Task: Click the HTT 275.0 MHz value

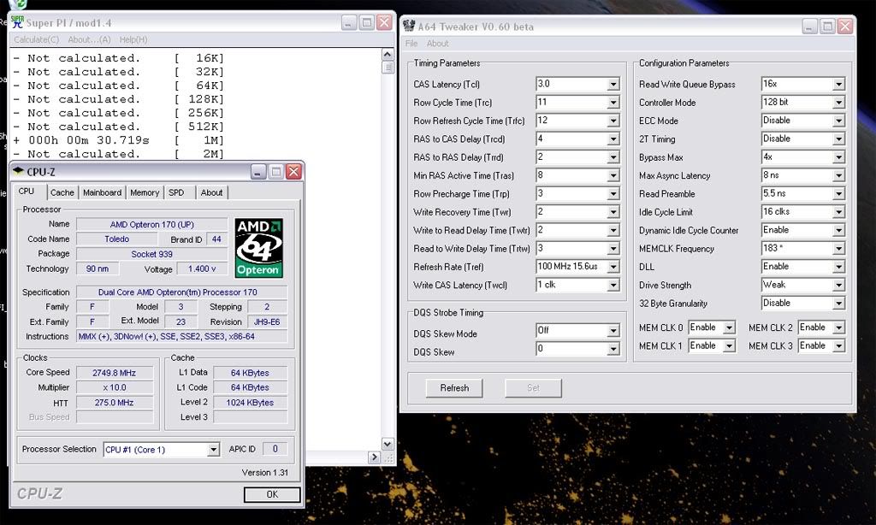Action: point(114,403)
